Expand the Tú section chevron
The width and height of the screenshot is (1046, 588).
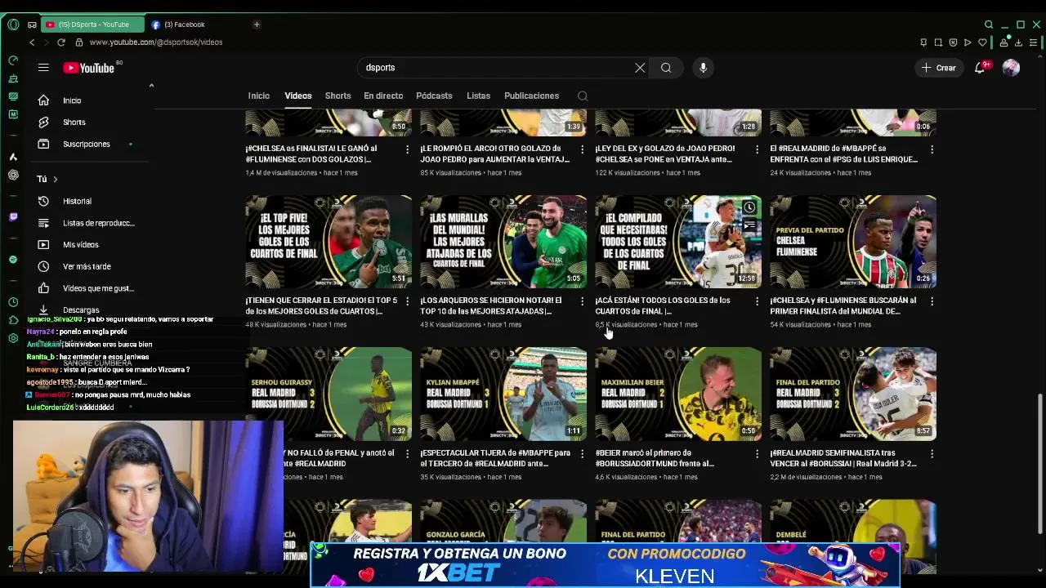[55, 179]
